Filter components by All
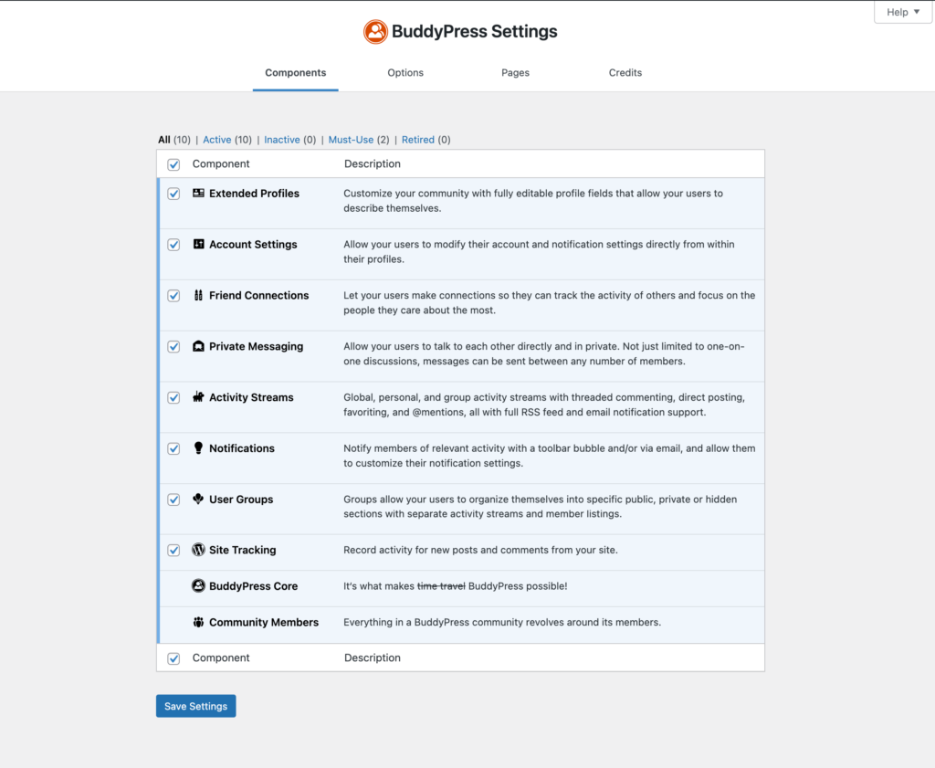The height and width of the screenshot is (768, 935). click(x=164, y=140)
